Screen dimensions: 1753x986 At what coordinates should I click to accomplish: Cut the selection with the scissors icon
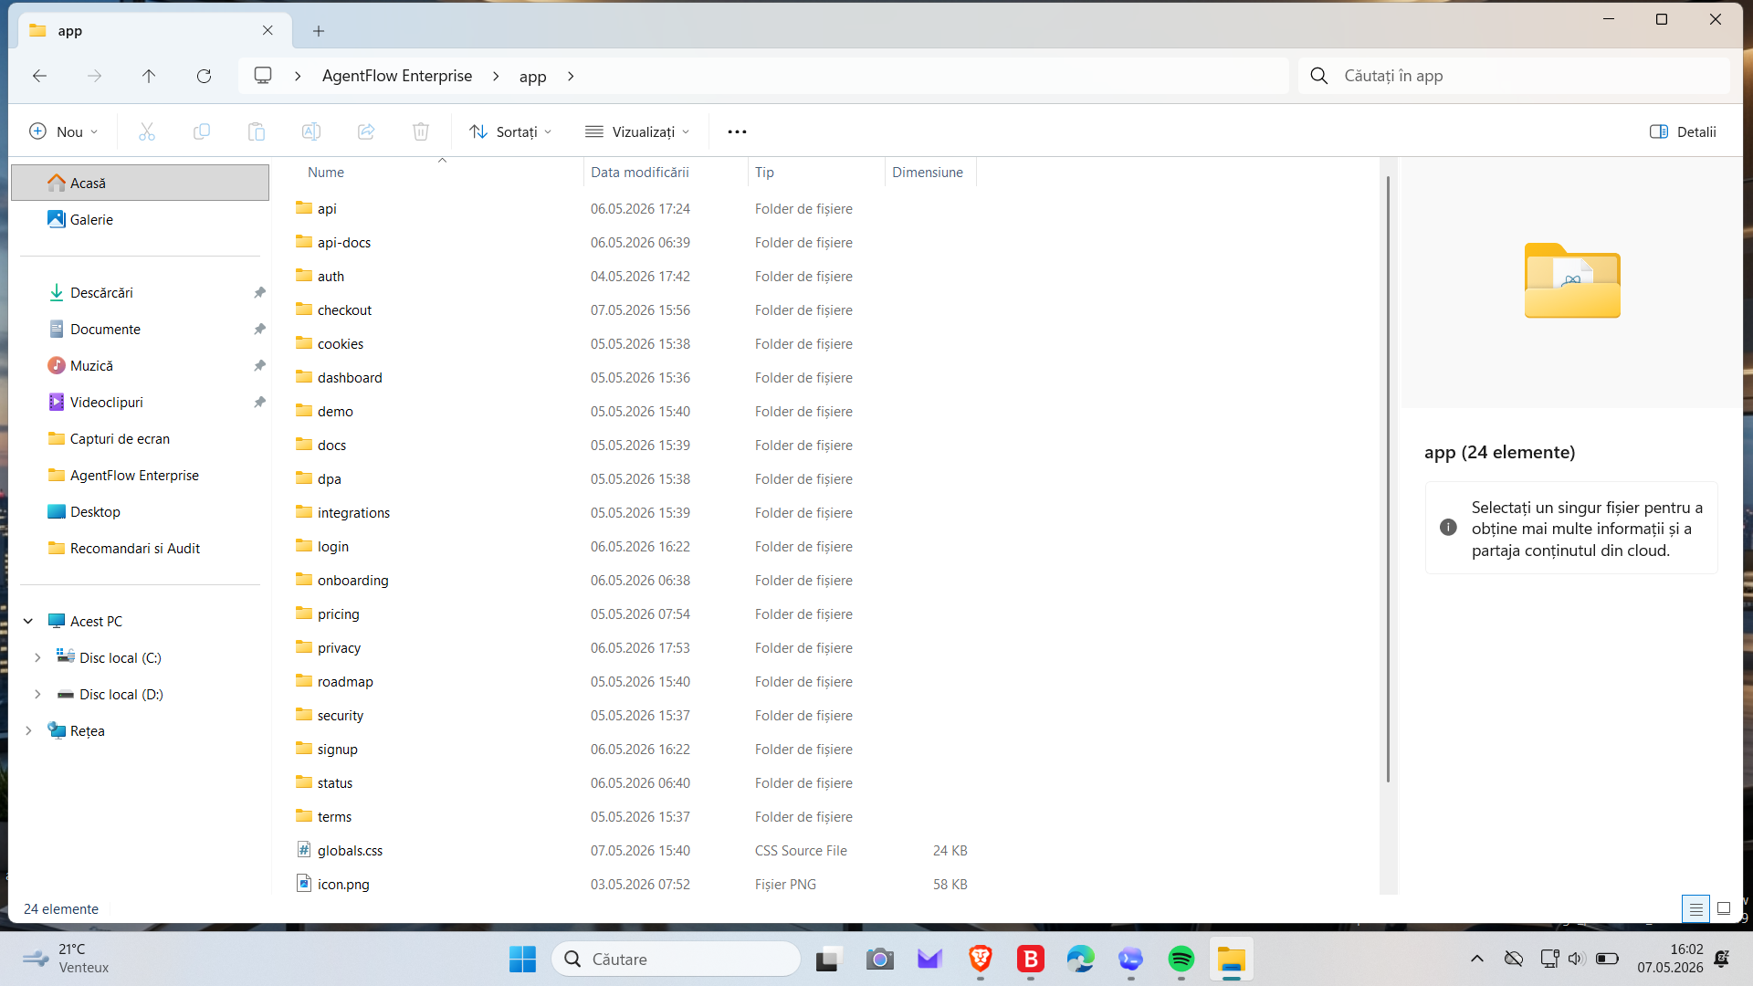click(x=147, y=131)
